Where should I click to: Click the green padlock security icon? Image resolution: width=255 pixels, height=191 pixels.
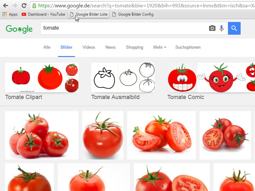(x=34, y=6)
